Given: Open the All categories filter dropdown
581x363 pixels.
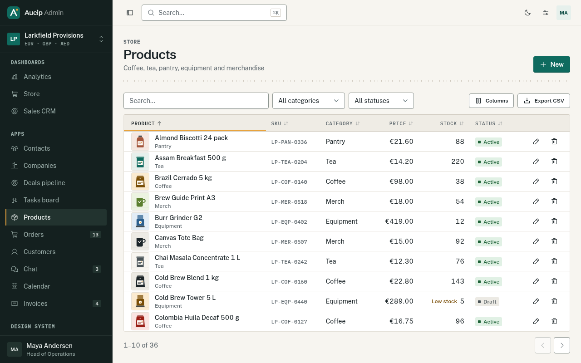Looking at the screenshot, I should coord(309,101).
